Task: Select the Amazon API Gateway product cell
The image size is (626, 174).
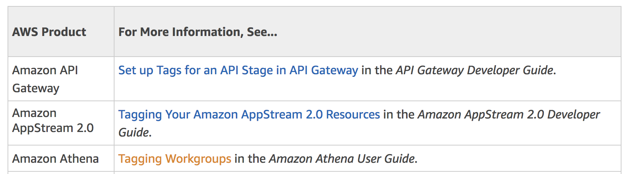Action: click(45, 79)
